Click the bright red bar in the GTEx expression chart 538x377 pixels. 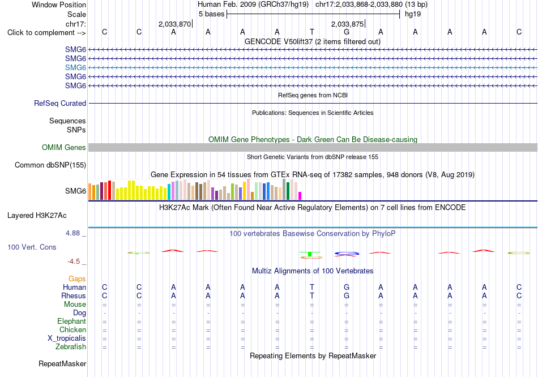(109, 190)
